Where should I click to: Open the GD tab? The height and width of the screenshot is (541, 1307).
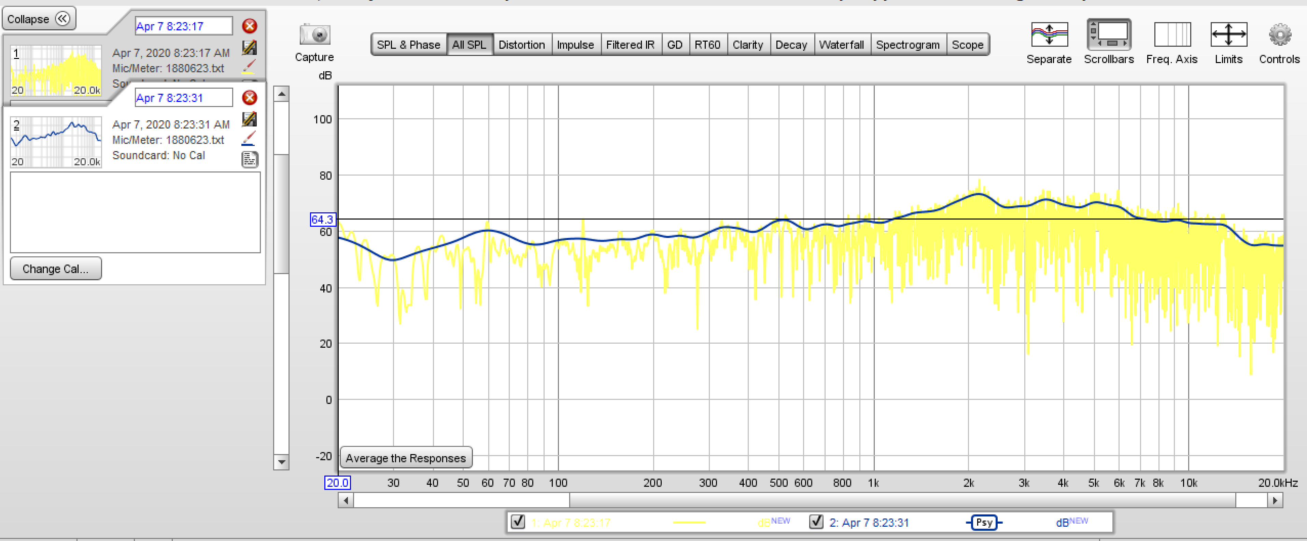coord(675,45)
